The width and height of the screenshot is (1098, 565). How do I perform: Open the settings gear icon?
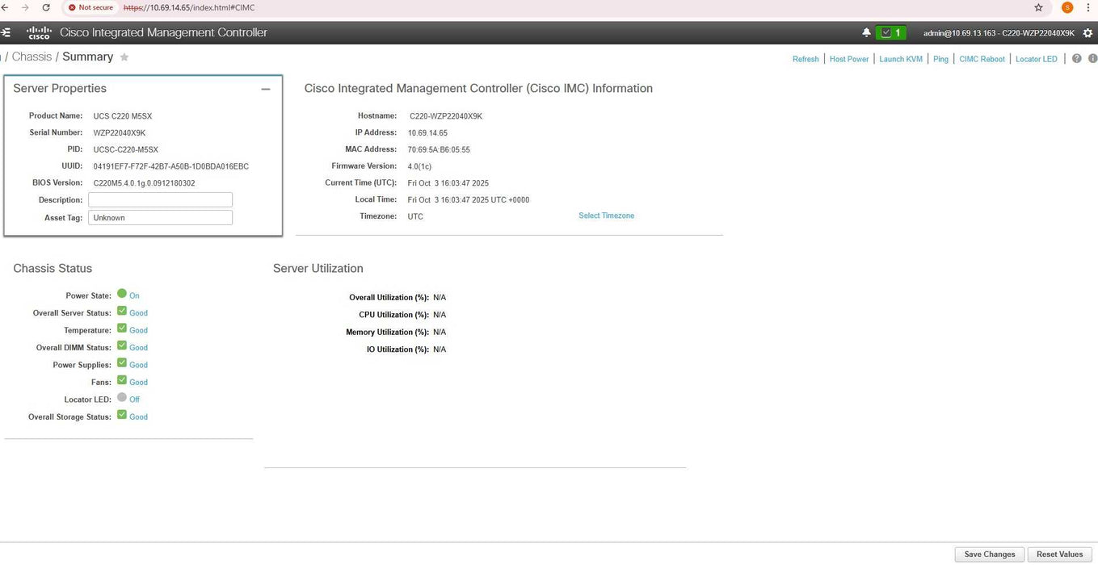[1087, 33]
